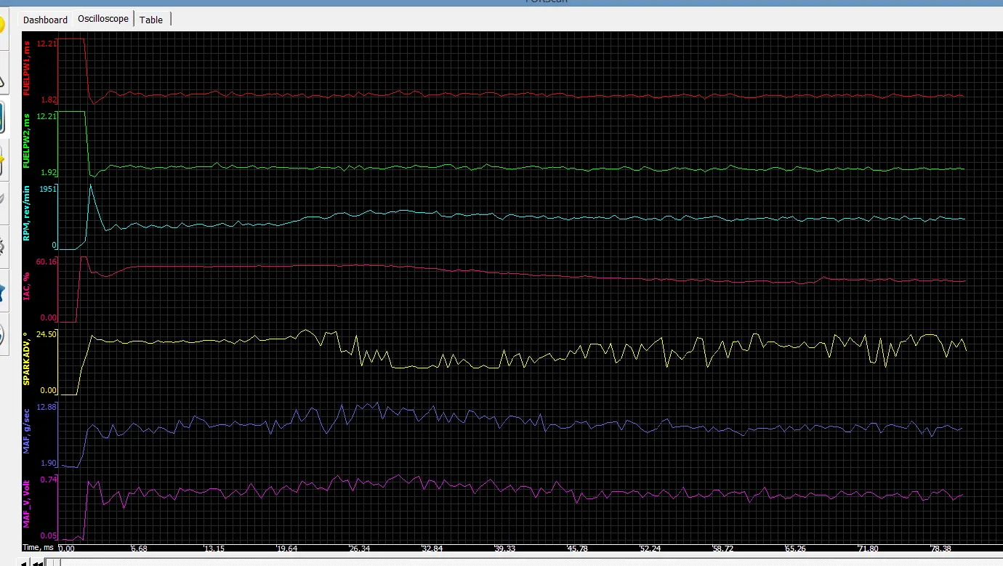Click the FUELPW2, ms channel label
The width and height of the screenshot is (1003, 566).
pos(27,142)
